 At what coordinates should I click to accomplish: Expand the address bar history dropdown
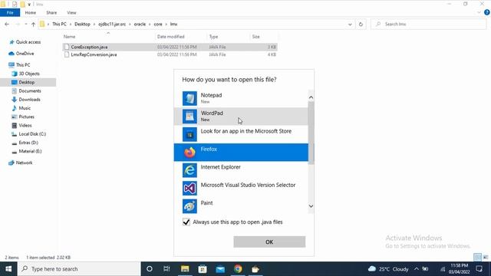pos(350,24)
